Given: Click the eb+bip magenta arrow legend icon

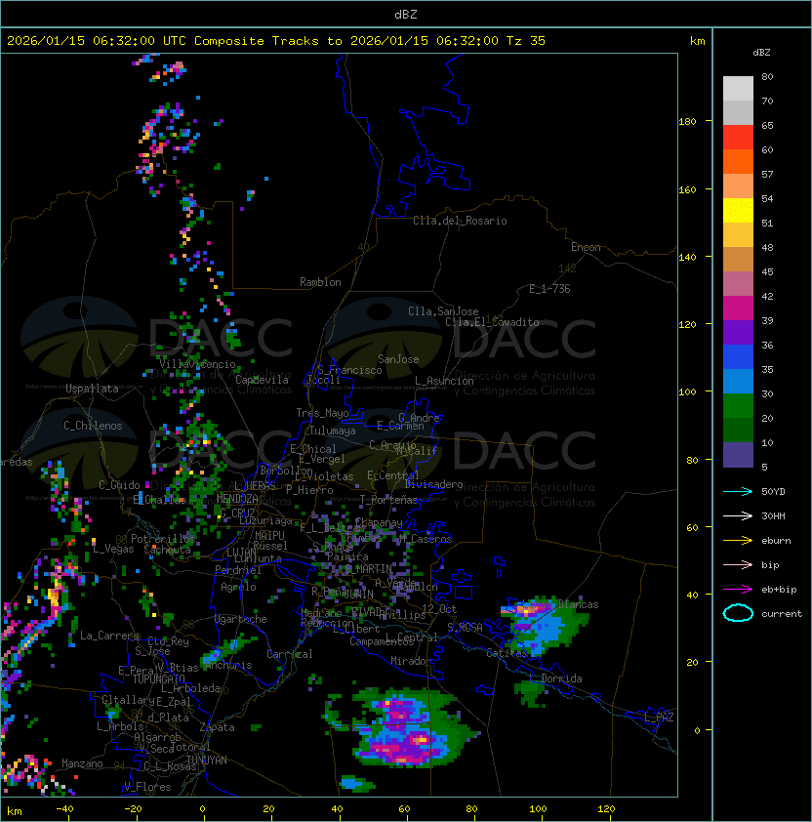Looking at the screenshot, I should pyautogui.click(x=738, y=590).
